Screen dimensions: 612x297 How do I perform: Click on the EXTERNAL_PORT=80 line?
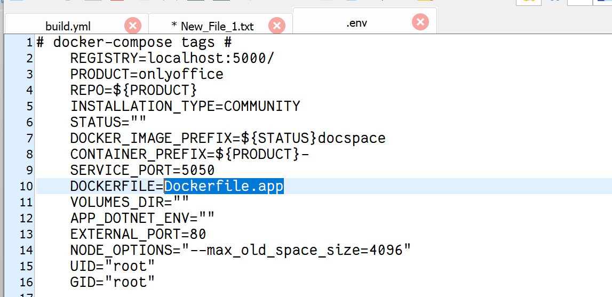(138, 234)
